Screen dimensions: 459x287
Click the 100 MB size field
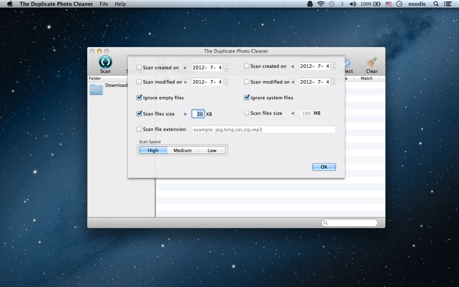coord(306,113)
